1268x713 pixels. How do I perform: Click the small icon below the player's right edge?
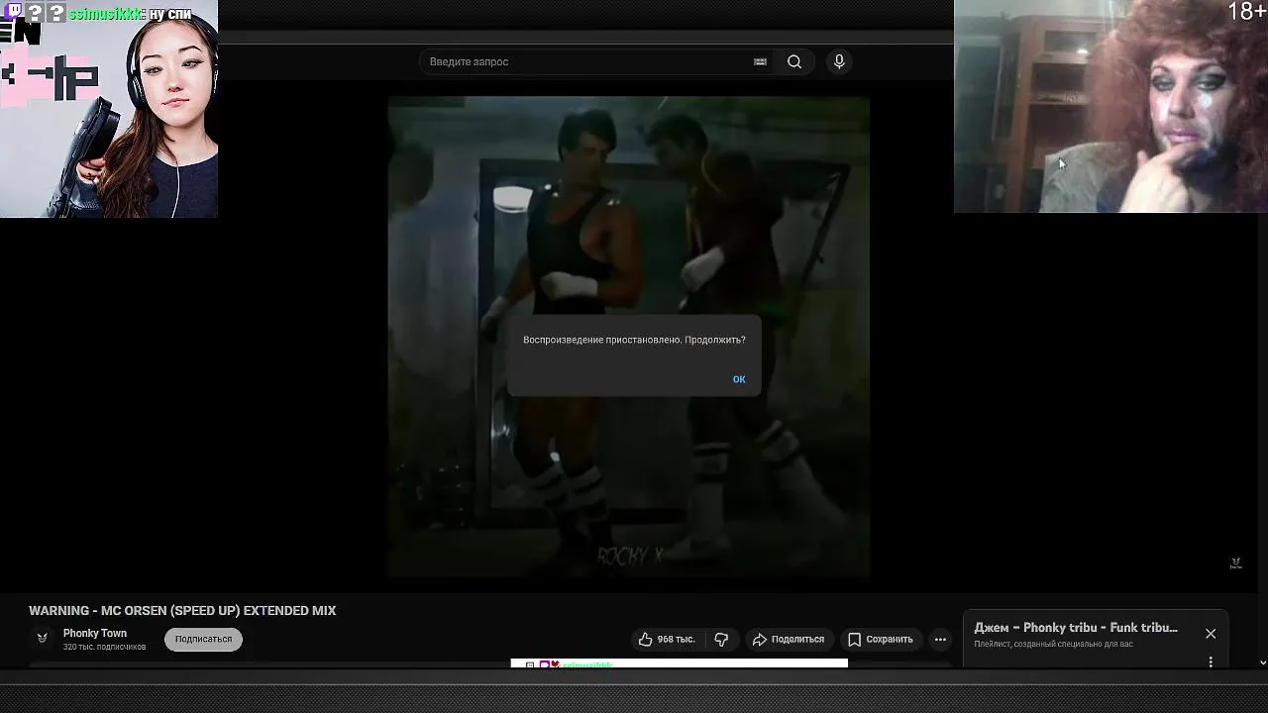[x=1235, y=563]
